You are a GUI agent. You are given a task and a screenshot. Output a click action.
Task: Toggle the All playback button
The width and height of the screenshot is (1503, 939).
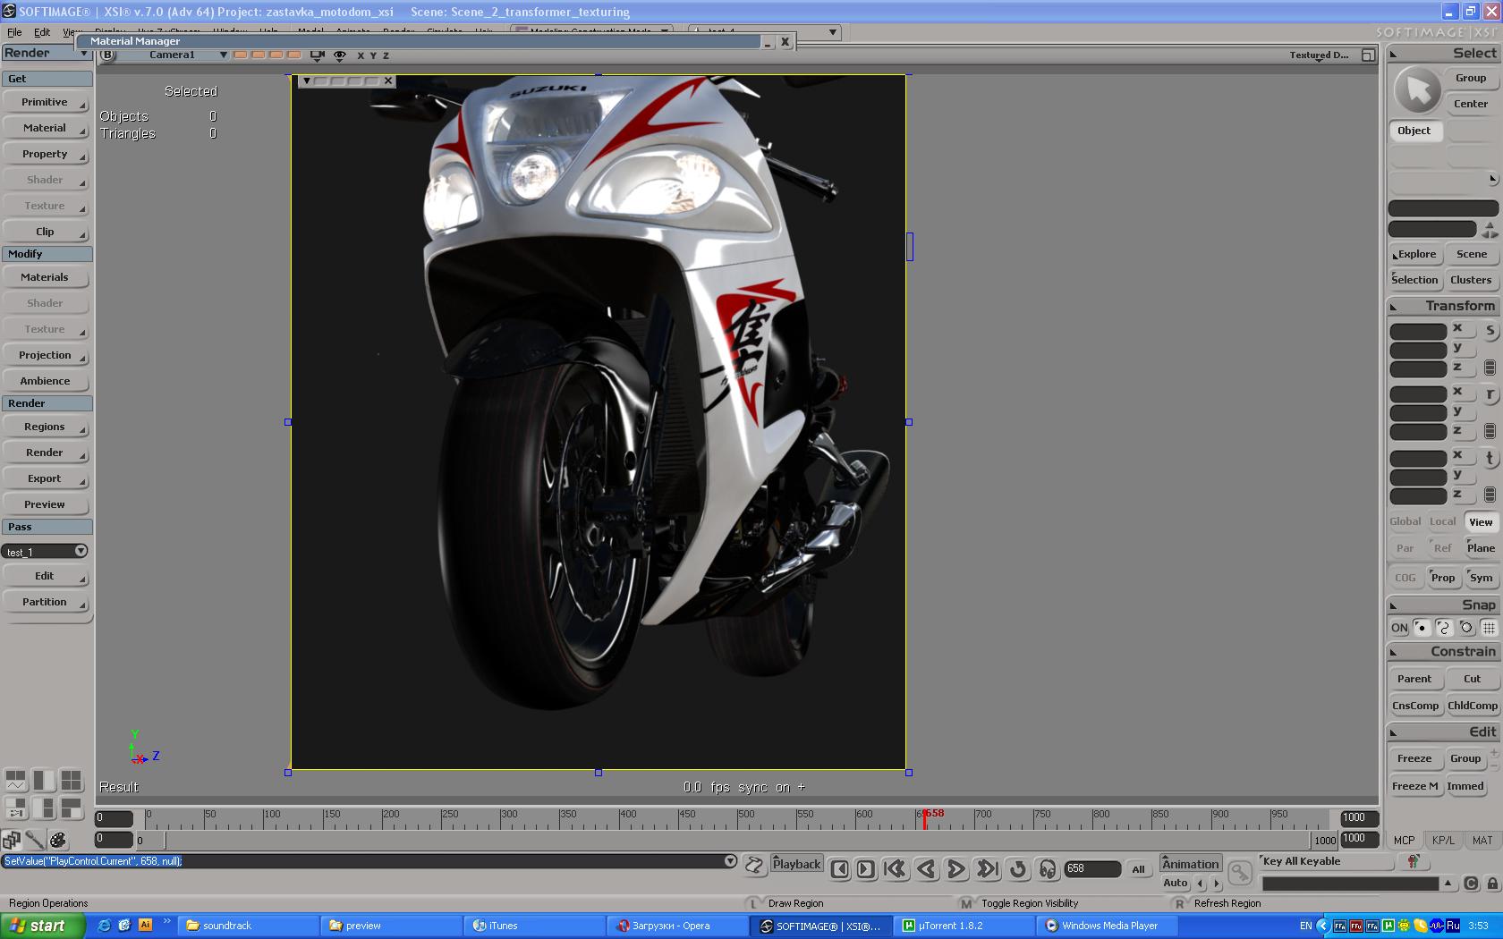1138,869
